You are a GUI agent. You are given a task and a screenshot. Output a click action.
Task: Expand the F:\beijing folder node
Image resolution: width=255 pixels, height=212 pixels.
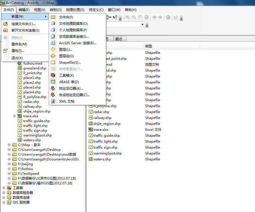tap(9, 164)
